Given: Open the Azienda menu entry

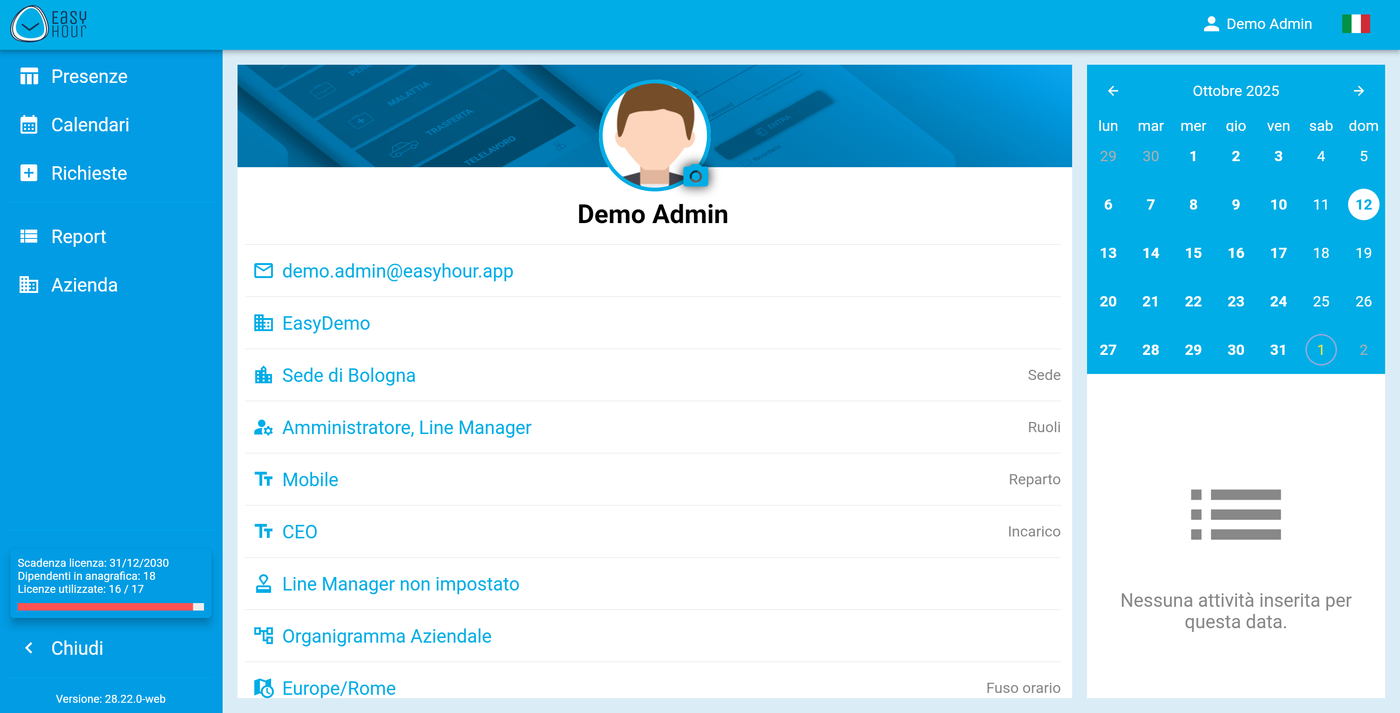Looking at the screenshot, I should pyautogui.click(x=84, y=285).
